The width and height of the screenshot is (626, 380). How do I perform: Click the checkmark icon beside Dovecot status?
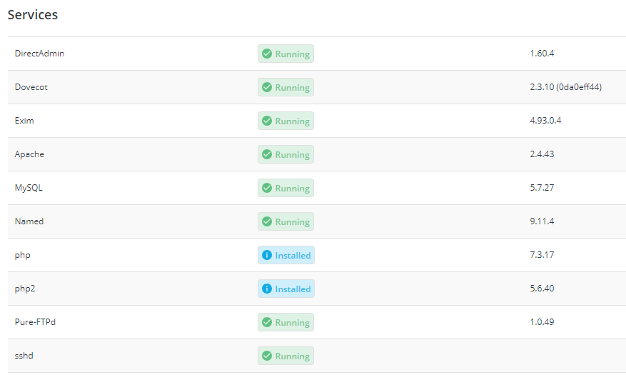tap(267, 87)
